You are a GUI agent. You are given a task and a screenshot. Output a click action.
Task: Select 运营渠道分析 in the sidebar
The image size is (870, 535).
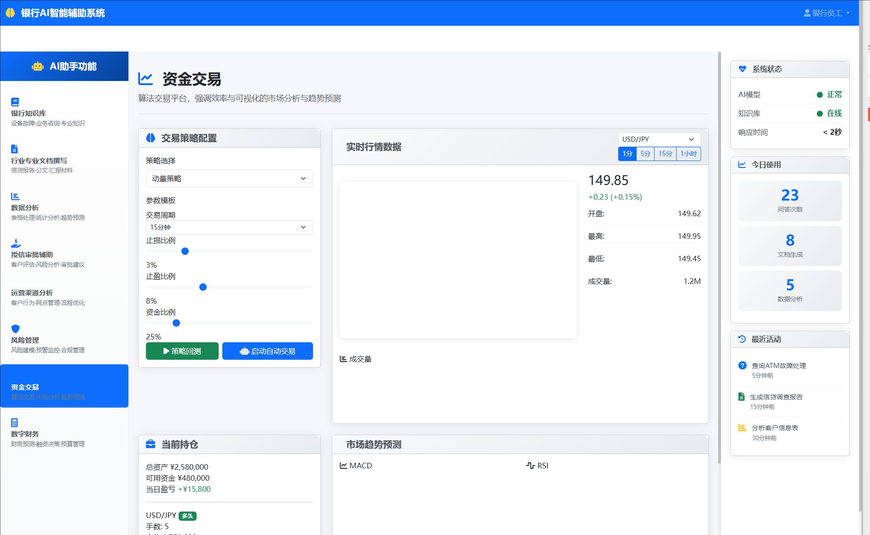32,293
